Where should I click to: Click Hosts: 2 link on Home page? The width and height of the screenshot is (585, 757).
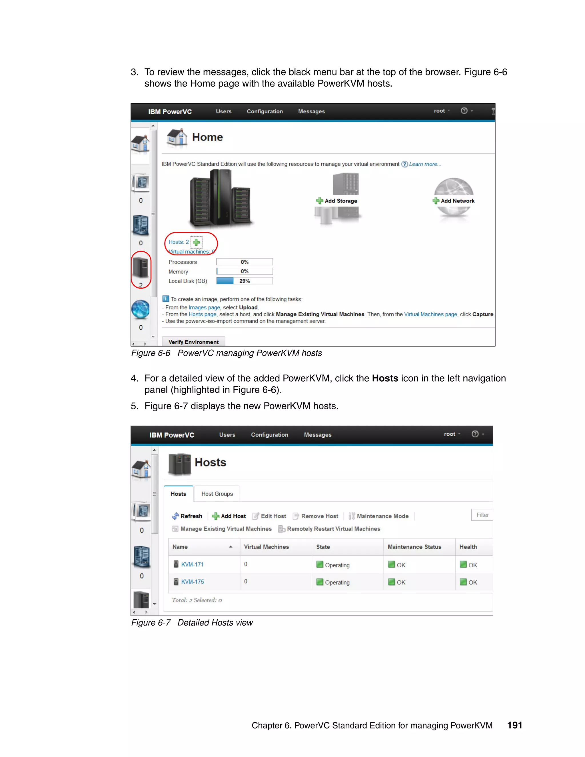pos(179,242)
